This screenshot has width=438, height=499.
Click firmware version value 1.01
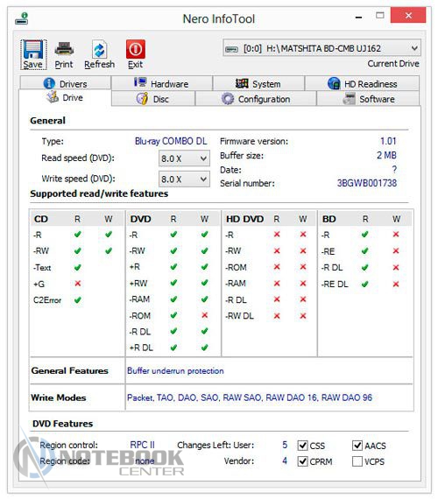pos(388,141)
